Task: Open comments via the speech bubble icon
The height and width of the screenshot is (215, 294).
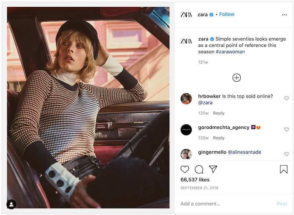Action: [x=199, y=169]
